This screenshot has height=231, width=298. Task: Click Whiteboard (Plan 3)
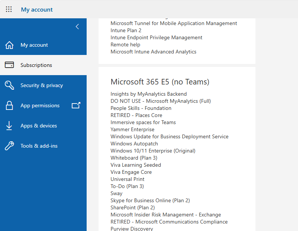(x=134, y=158)
